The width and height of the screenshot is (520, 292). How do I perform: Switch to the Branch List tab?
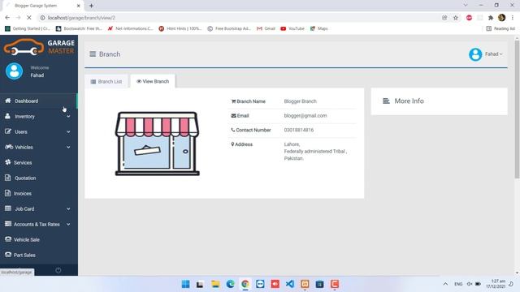(x=106, y=81)
